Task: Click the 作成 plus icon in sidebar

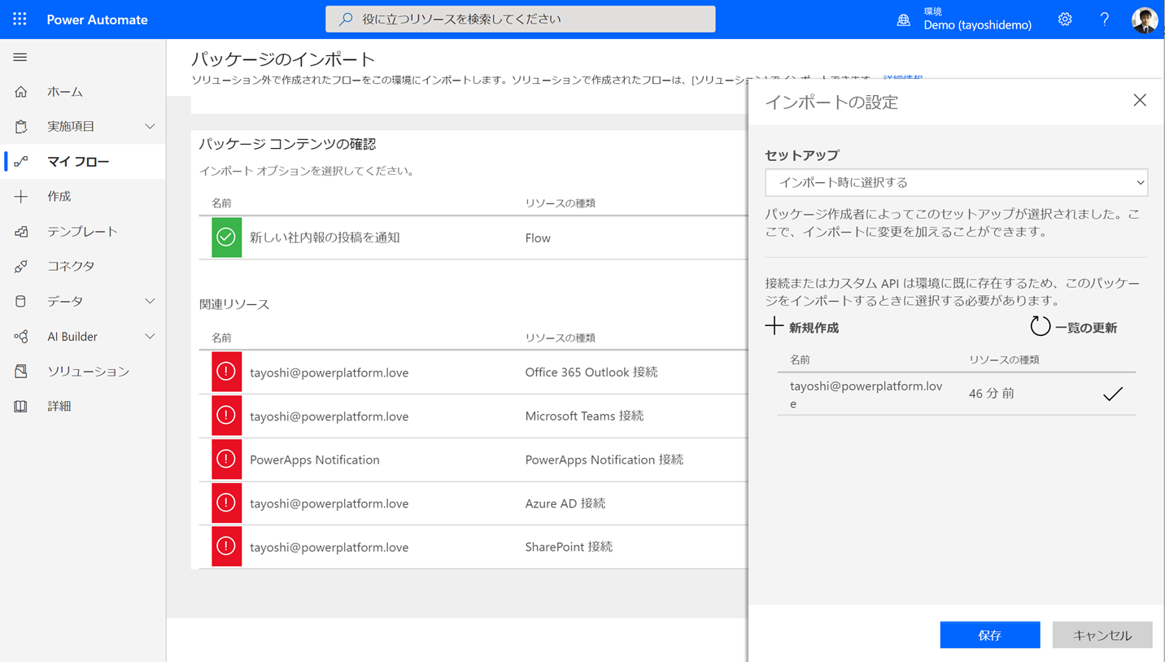Action: pyautogui.click(x=21, y=197)
